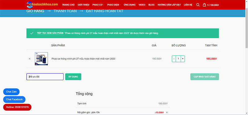Expand the PHAO ĐIỆN dropdown menu
The image size is (248, 115).
click(x=114, y=5)
